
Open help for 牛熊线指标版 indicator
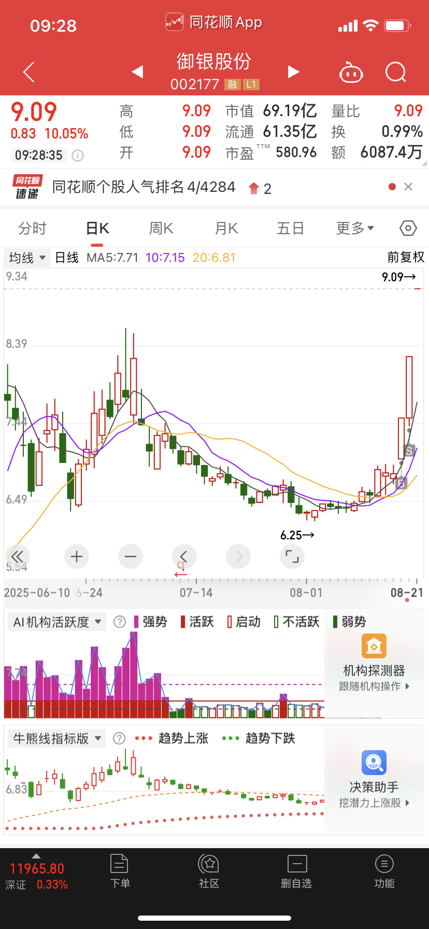[x=119, y=738]
